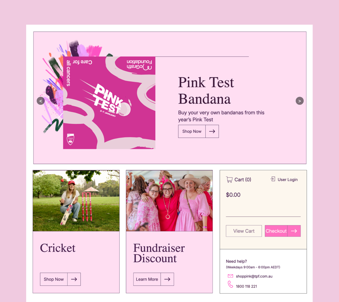Click the pink envelope email icon
Viewport: 339px width, 302px height.
pyautogui.click(x=230, y=276)
